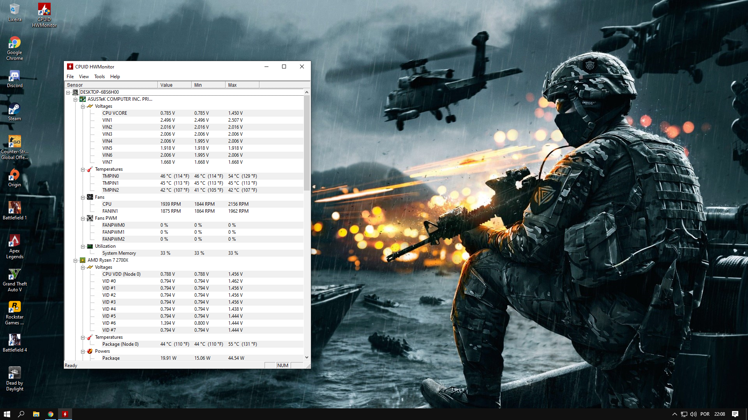
Task: Collapse motherboard Voltages group
Action: pyautogui.click(x=83, y=107)
